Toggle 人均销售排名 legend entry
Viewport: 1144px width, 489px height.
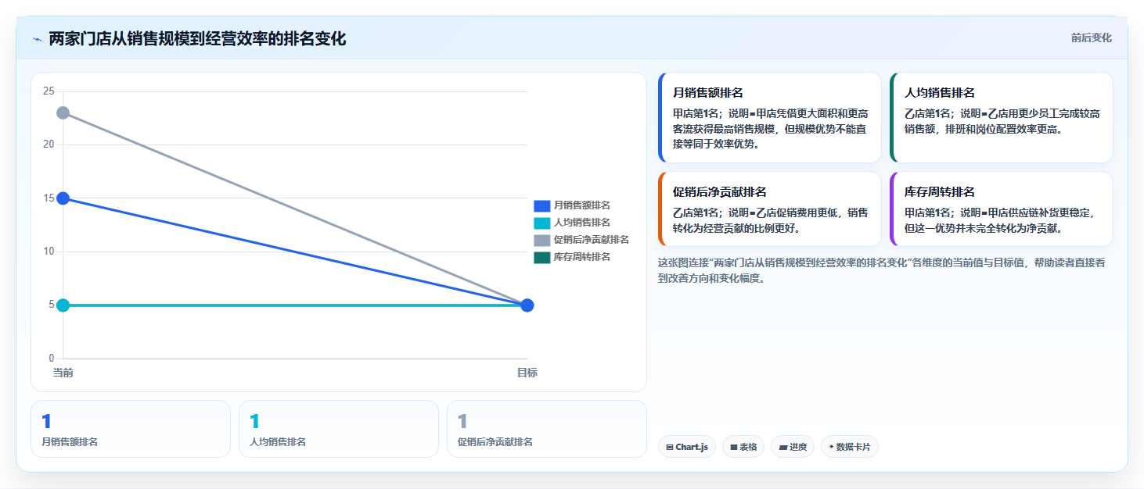[572, 223]
